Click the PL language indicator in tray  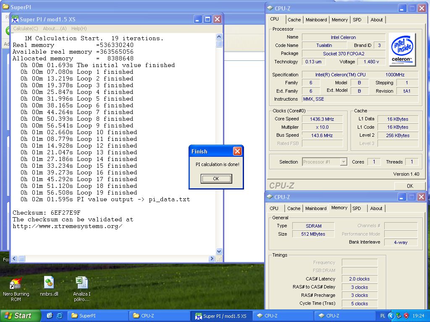click(x=383, y=316)
